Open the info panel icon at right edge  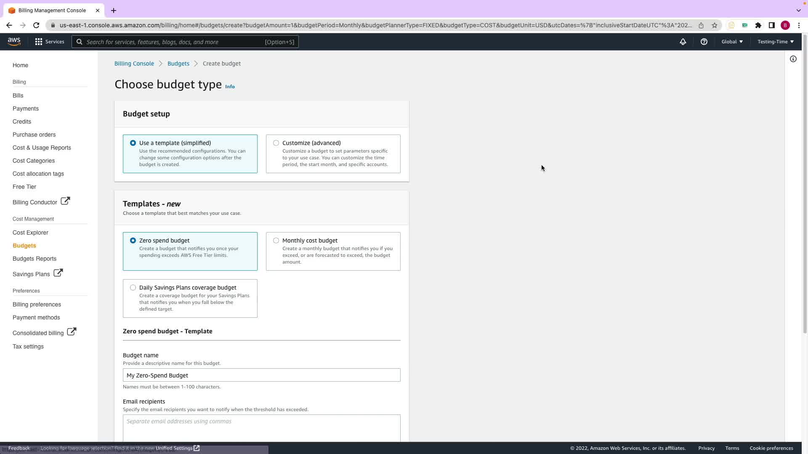pyautogui.click(x=793, y=59)
